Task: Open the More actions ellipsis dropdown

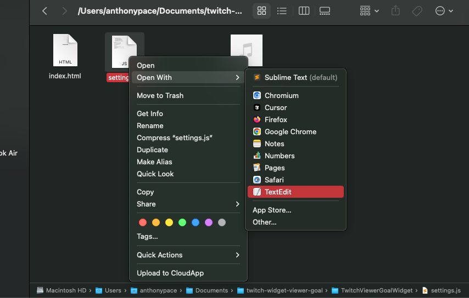Action: pos(444,11)
